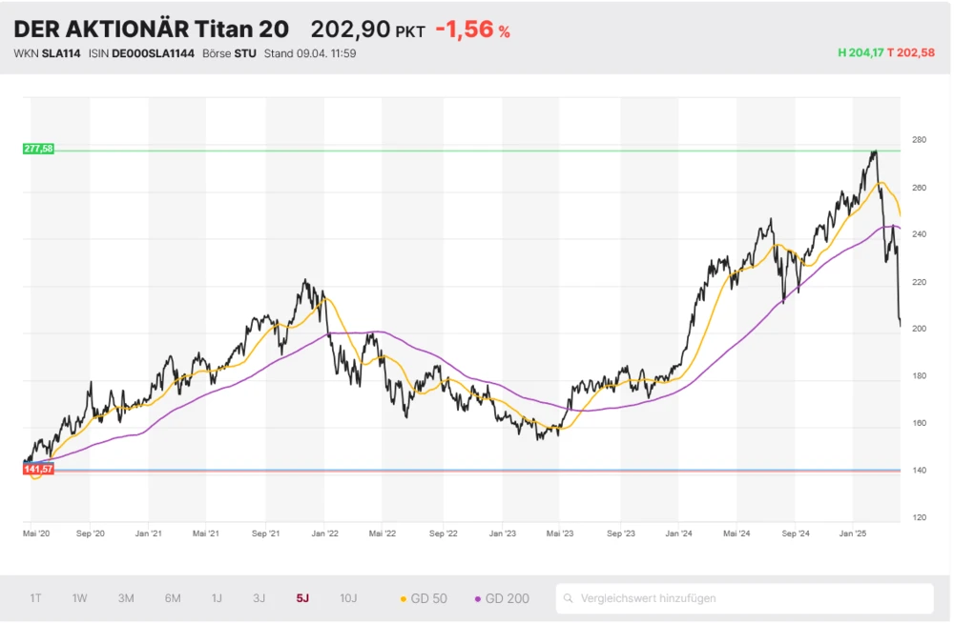
Task: Change the chart to the 10J range
Action: click(348, 598)
